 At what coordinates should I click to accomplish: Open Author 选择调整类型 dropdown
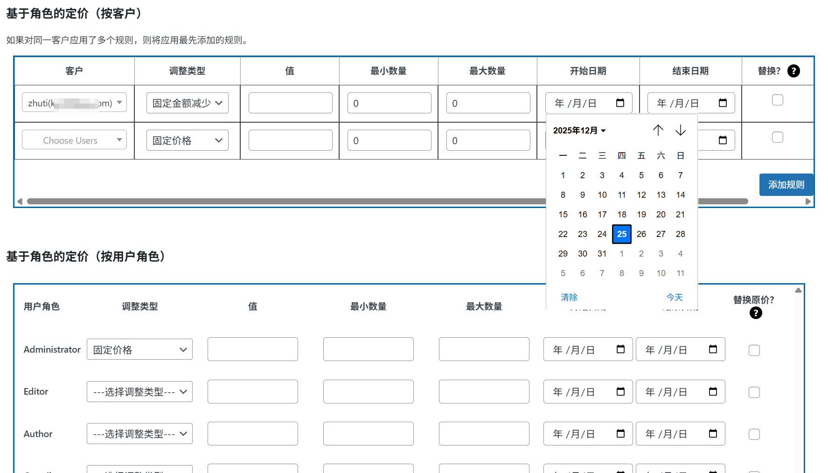(x=139, y=434)
